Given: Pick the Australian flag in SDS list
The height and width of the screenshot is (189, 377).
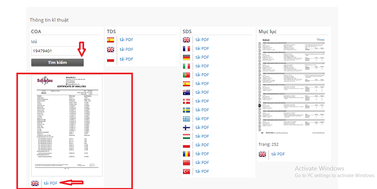Looking at the screenshot, I should point(186,92).
